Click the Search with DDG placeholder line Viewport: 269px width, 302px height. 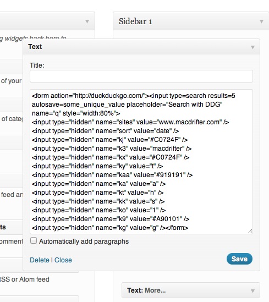click(x=127, y=105)
